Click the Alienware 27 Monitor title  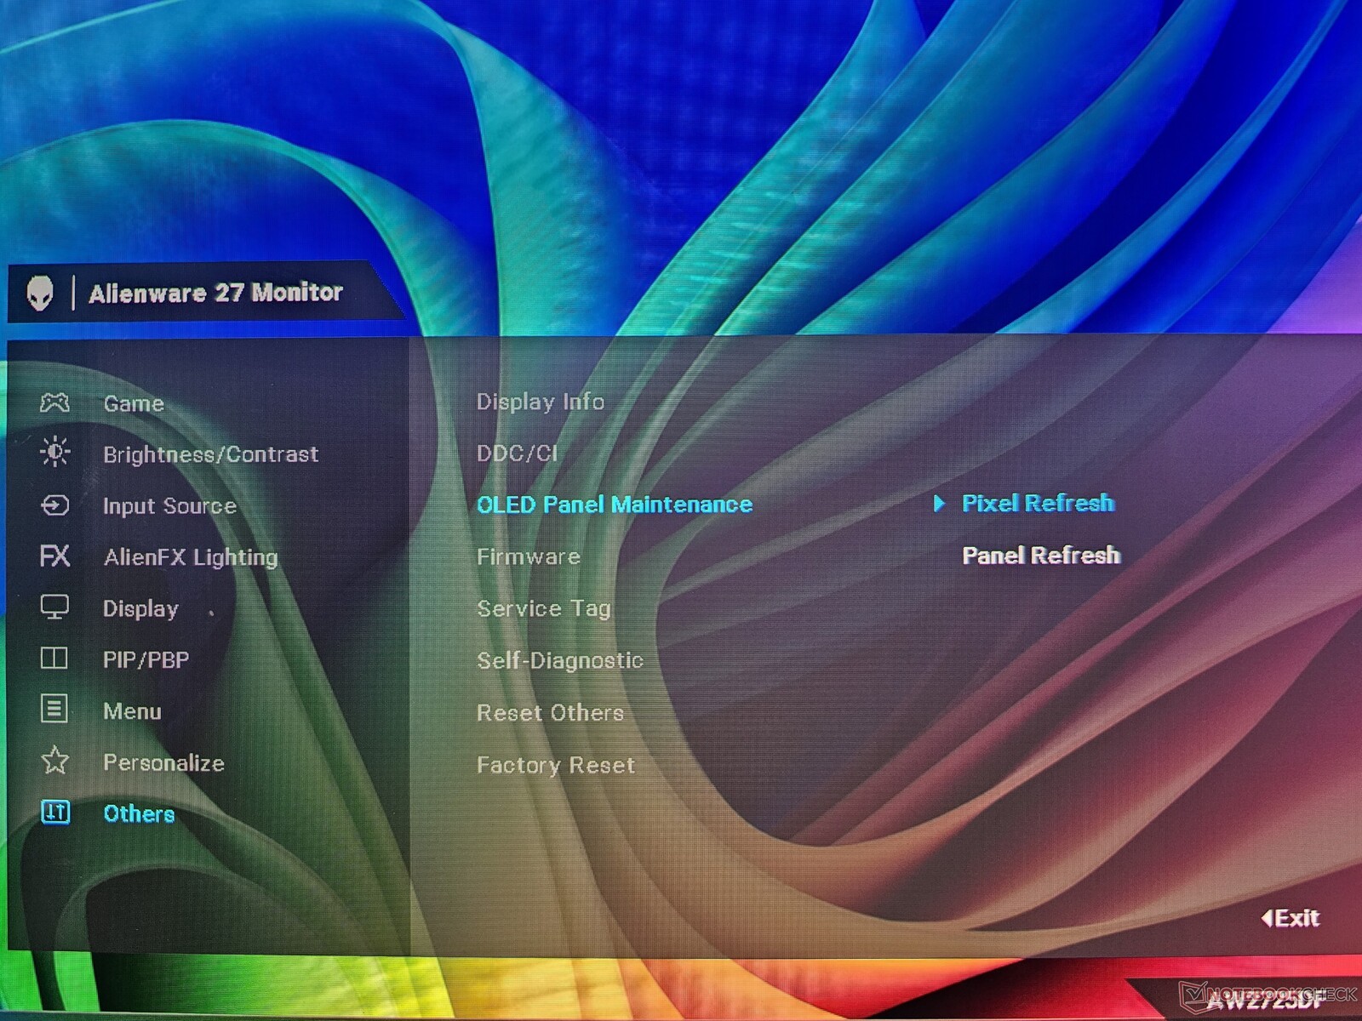click(x=215, y=293)
